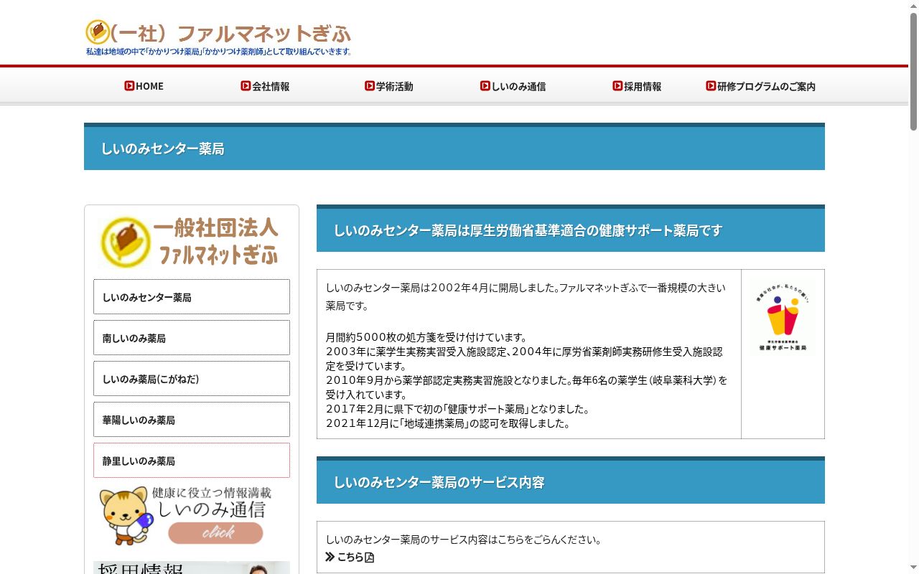919x574 pixels.
Task: Click the red arrow icon beside HOME
Action: [129, 86]
